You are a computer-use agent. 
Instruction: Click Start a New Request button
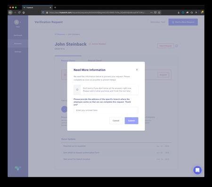pyautogui.click(x=183, y=22)
